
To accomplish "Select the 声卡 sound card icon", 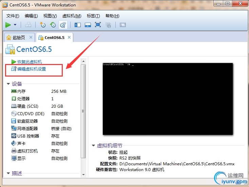I will 14,143.
